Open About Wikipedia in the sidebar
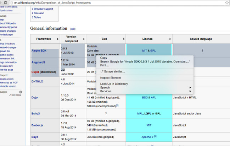The height and width of the screenshot is (146, 230). coord(8,23)
